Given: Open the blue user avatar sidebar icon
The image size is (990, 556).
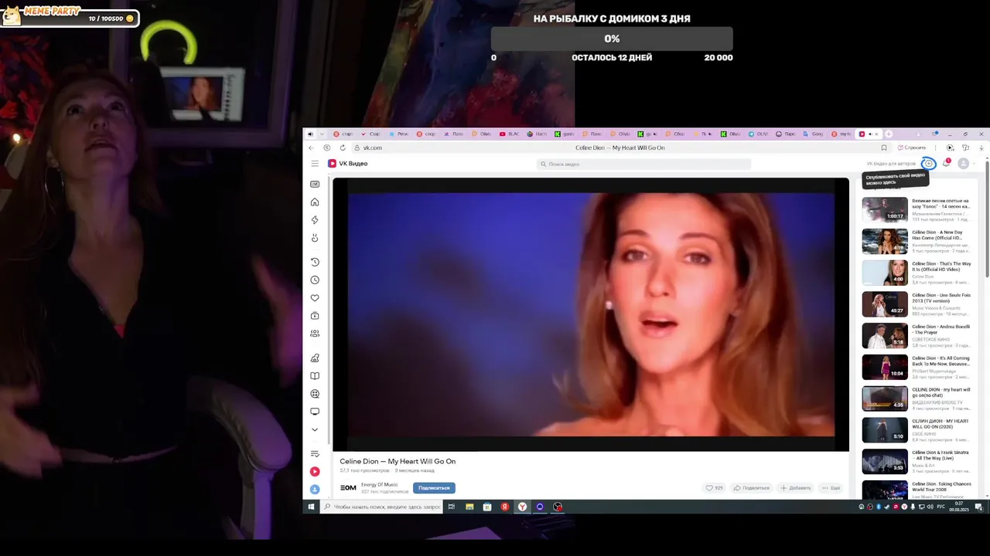Looking at the screenshot, I should click(x=315, y=490).
